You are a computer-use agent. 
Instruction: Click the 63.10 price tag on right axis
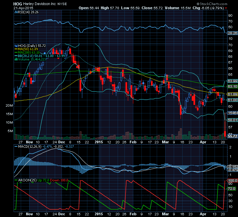(232, 87)
